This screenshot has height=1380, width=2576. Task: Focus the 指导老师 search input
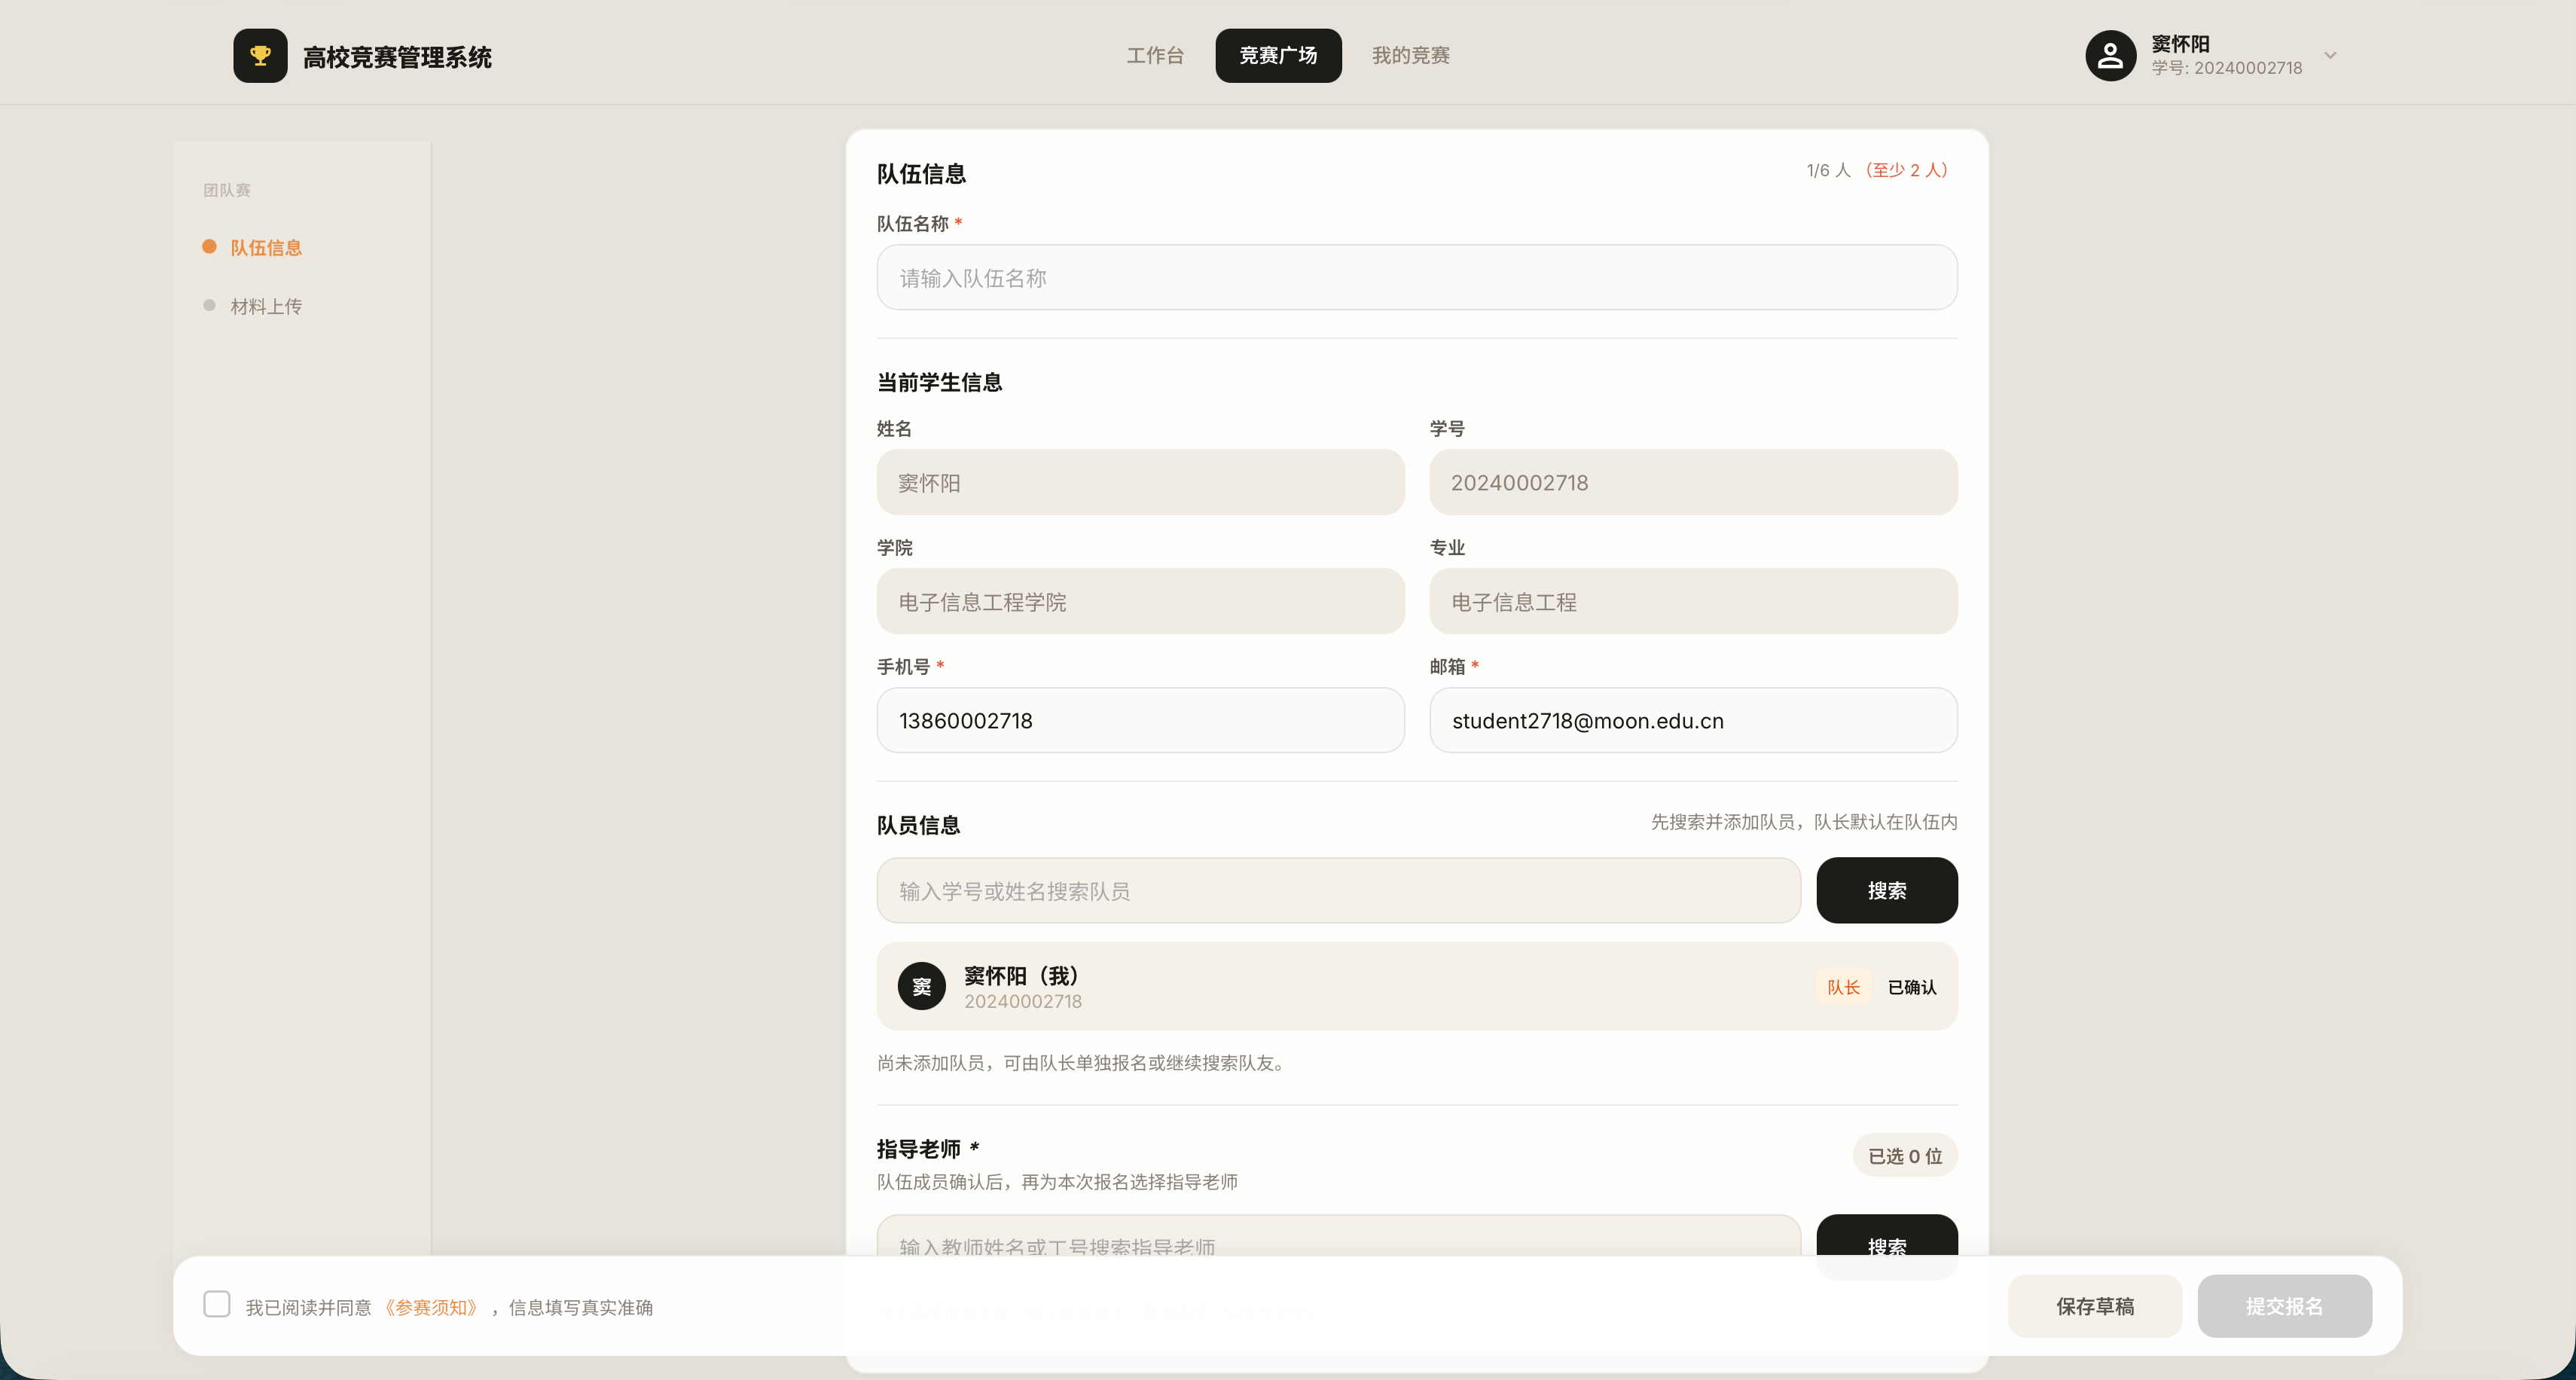click(1338, 1236)
